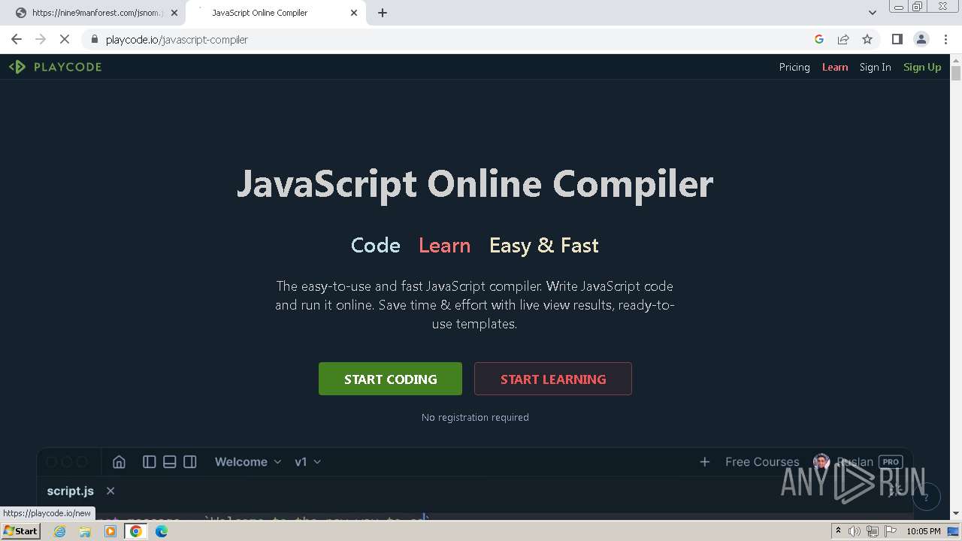
Task: Toggle the left panel layout icon
Action: click(150, 462)
